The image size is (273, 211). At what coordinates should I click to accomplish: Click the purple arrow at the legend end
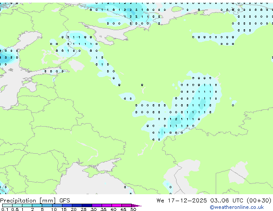point(136,205)
